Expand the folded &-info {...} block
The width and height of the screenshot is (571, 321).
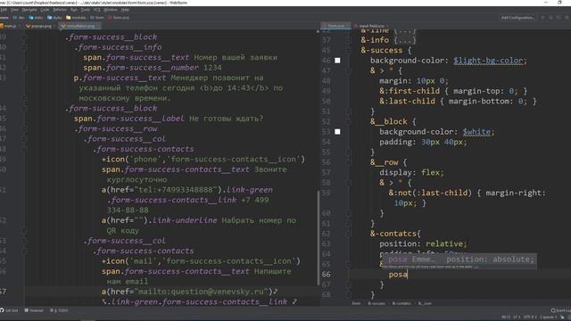click(404, 40)
